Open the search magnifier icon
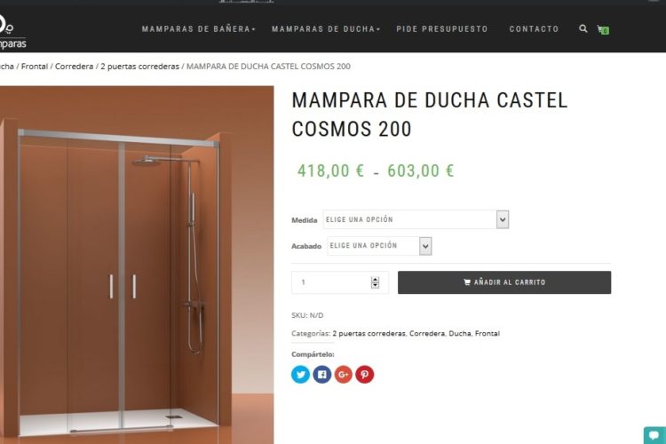Image resolution: width=666 pixels, height=444 pixels. pyautogui.click(x=583, y=29)
